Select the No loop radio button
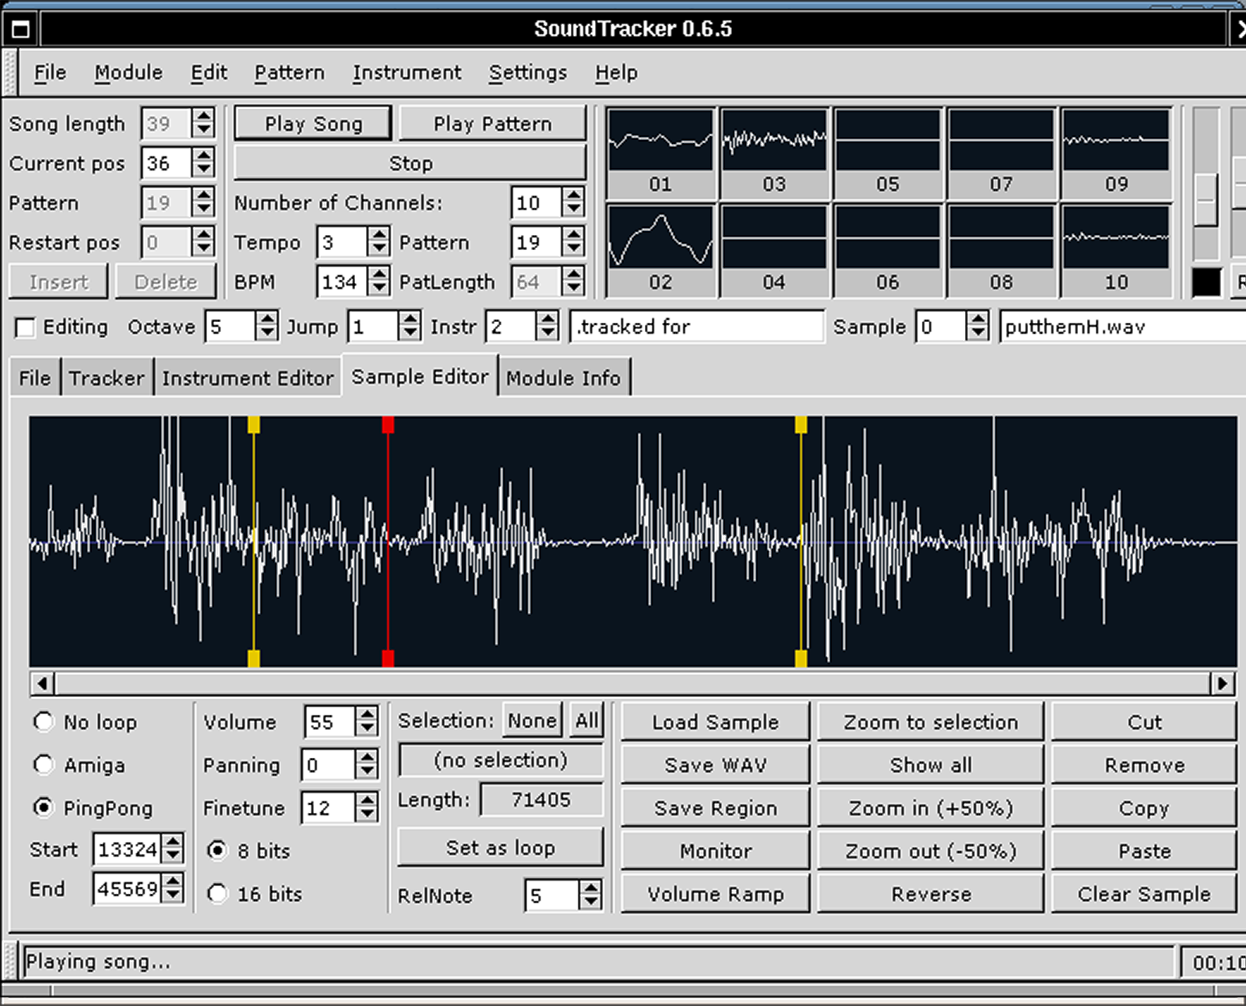 click(44, 722)
